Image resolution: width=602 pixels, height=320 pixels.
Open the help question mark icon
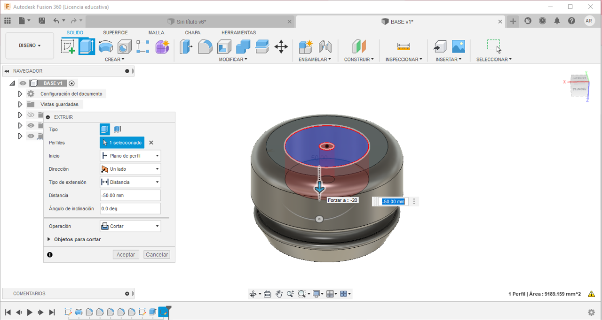click(571, 21)
